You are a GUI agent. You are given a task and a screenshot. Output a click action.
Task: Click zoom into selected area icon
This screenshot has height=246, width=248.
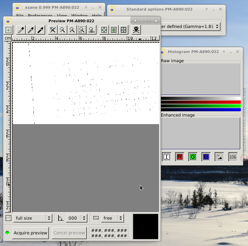82,30
